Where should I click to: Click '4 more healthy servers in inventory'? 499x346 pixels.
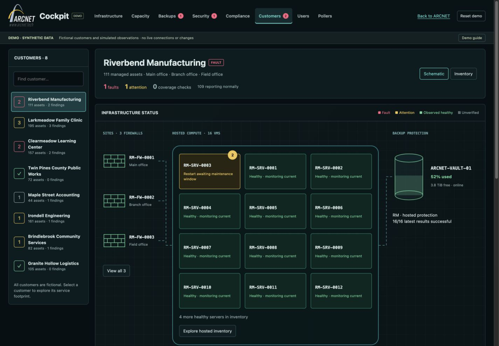click(214, 317)
